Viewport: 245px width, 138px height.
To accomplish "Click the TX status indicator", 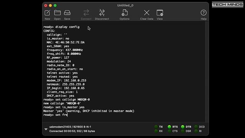I will coord(156,127).
